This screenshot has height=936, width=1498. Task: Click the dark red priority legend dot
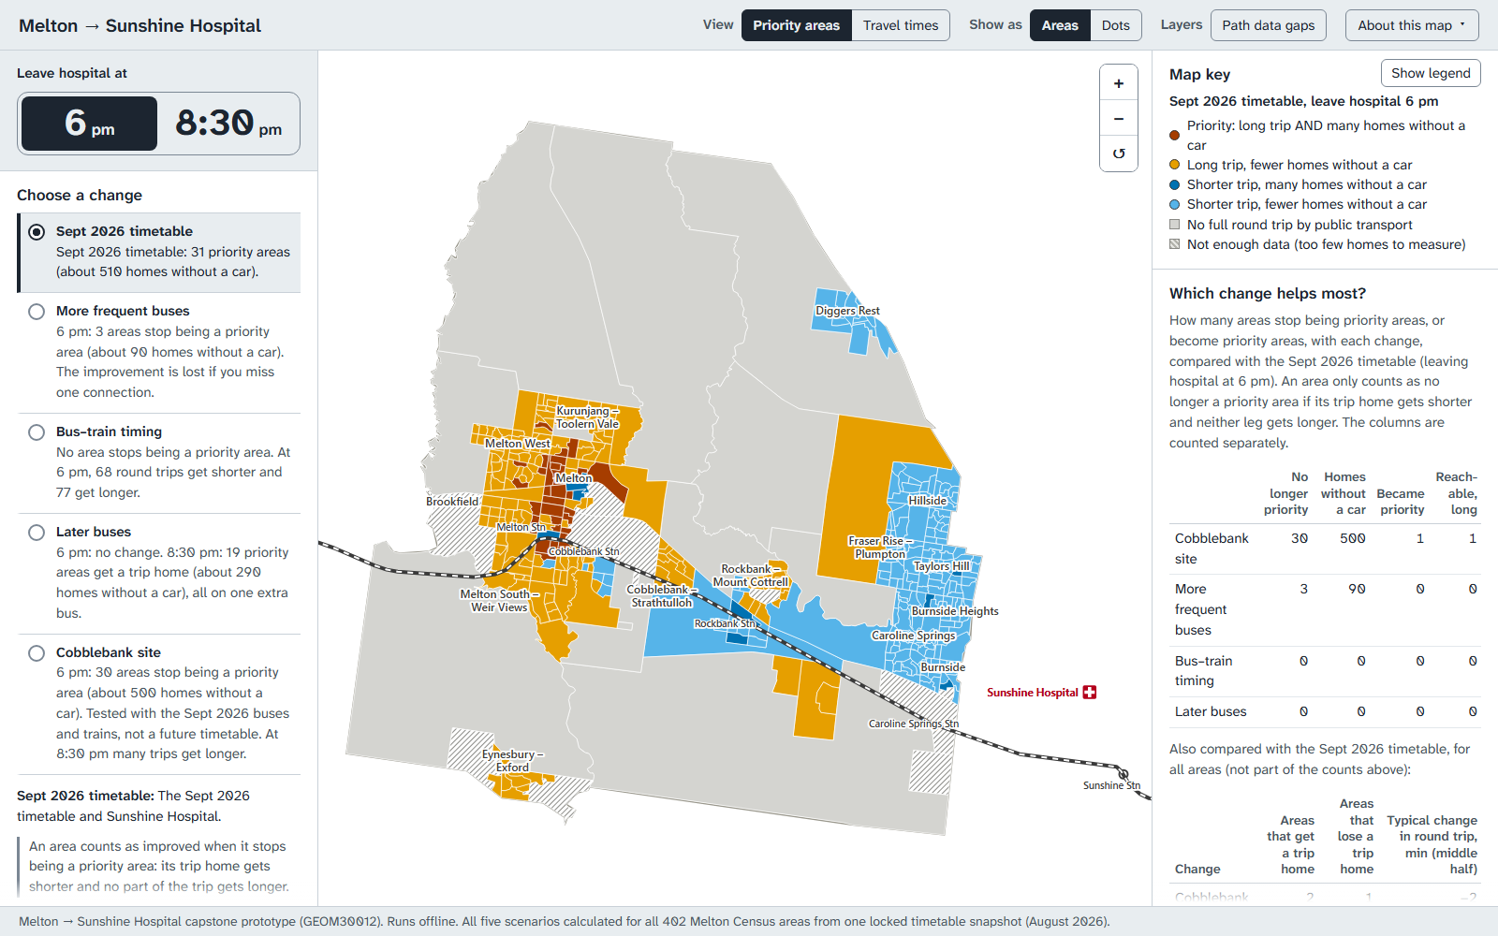coord(1174,136)
